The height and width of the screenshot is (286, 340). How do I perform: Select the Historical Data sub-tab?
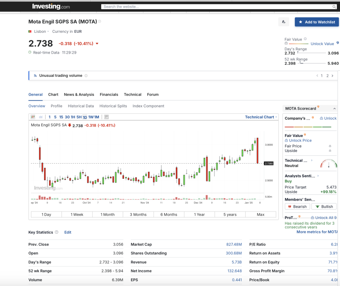81,106
